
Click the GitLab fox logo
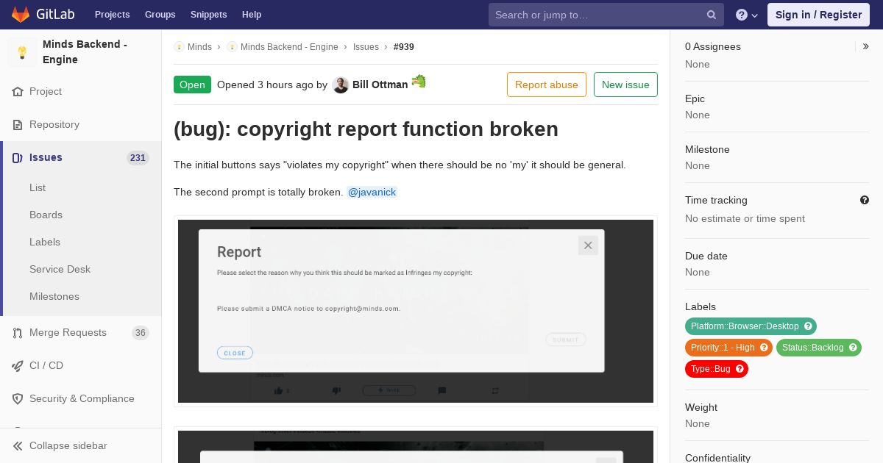pos(20,14)
